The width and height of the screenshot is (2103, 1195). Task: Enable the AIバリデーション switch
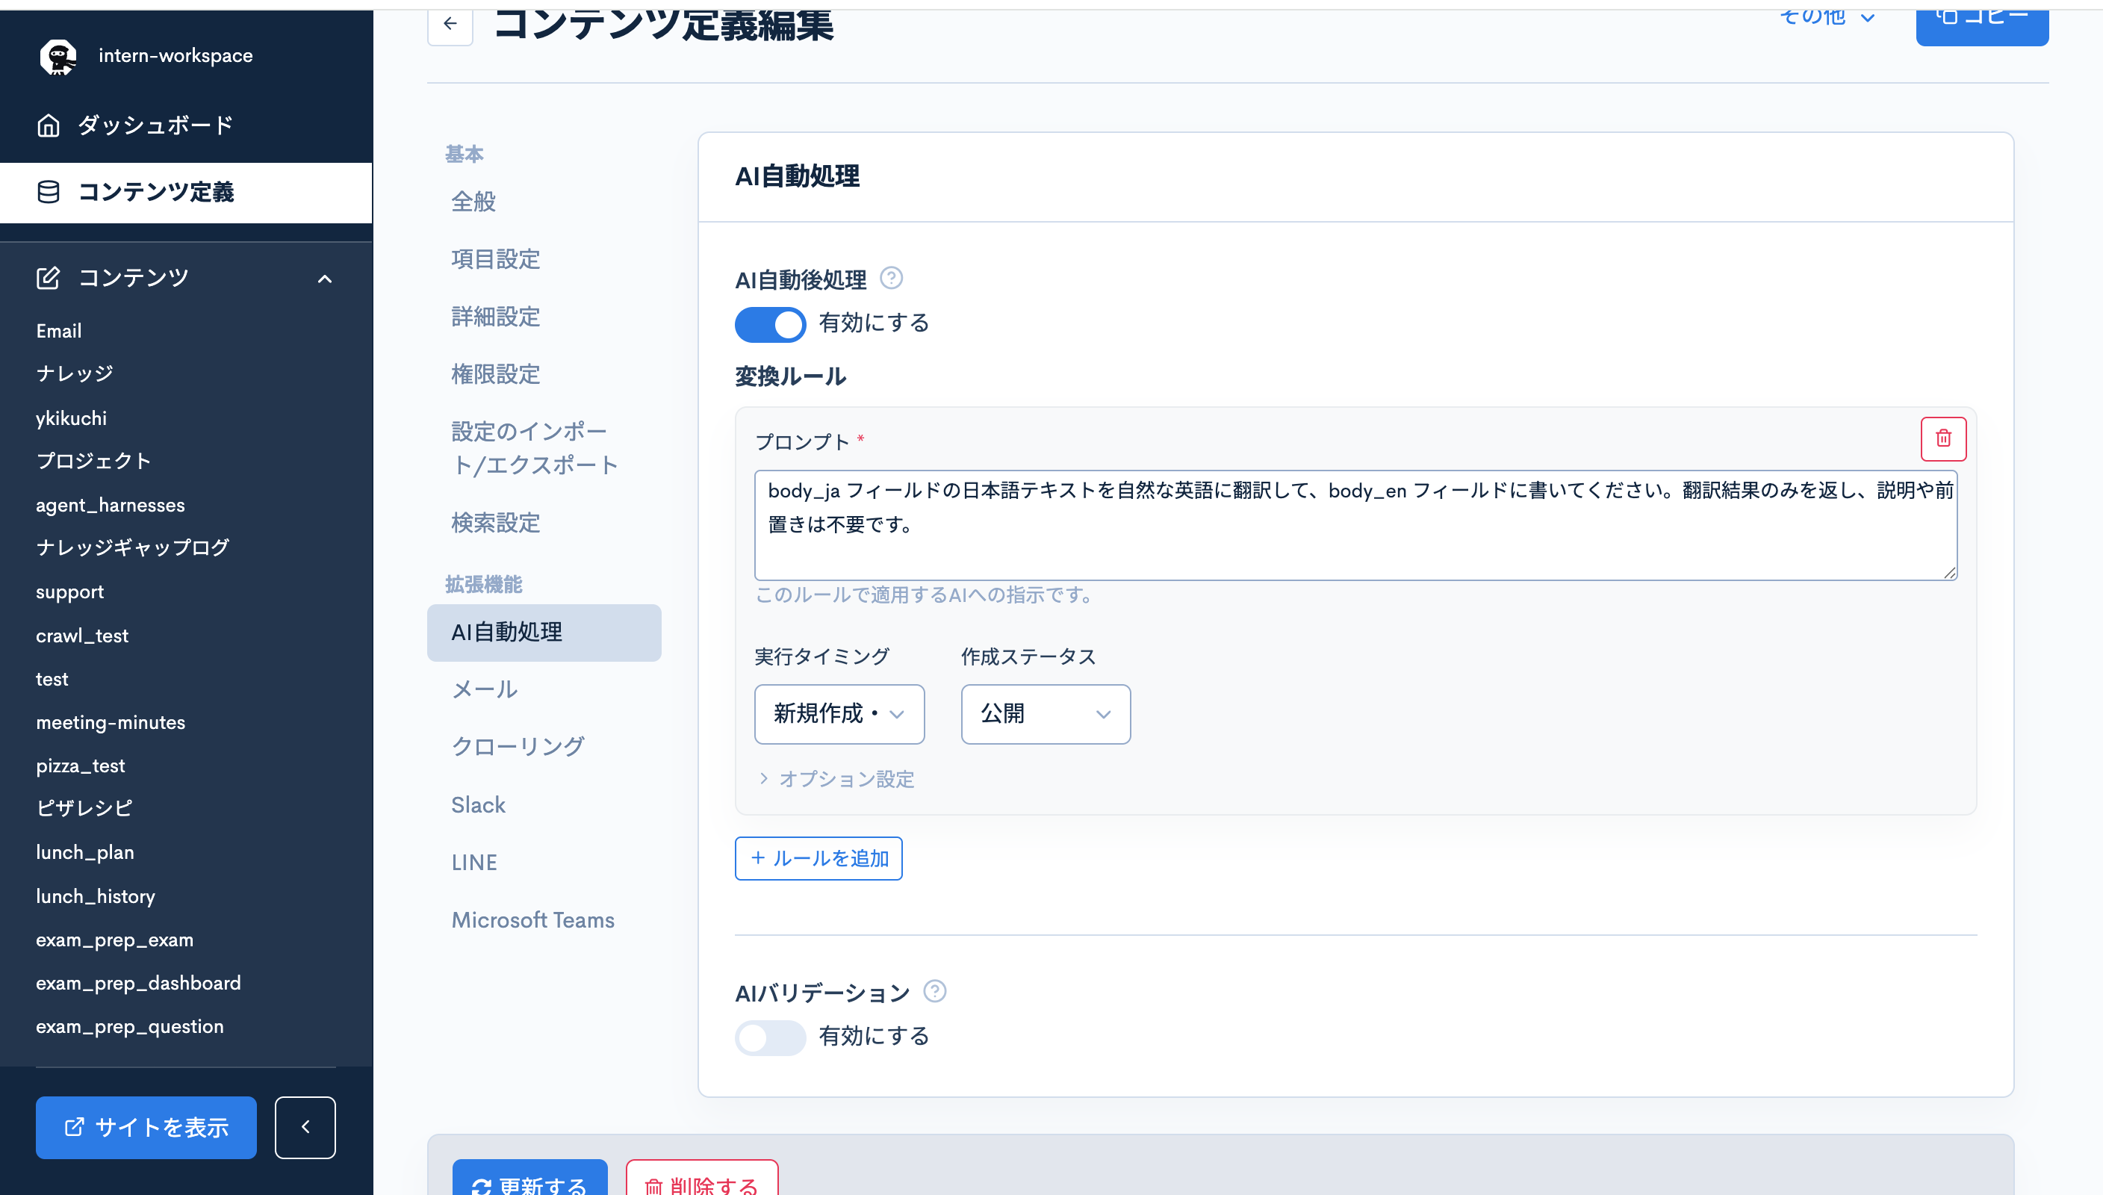(770, 1037)
